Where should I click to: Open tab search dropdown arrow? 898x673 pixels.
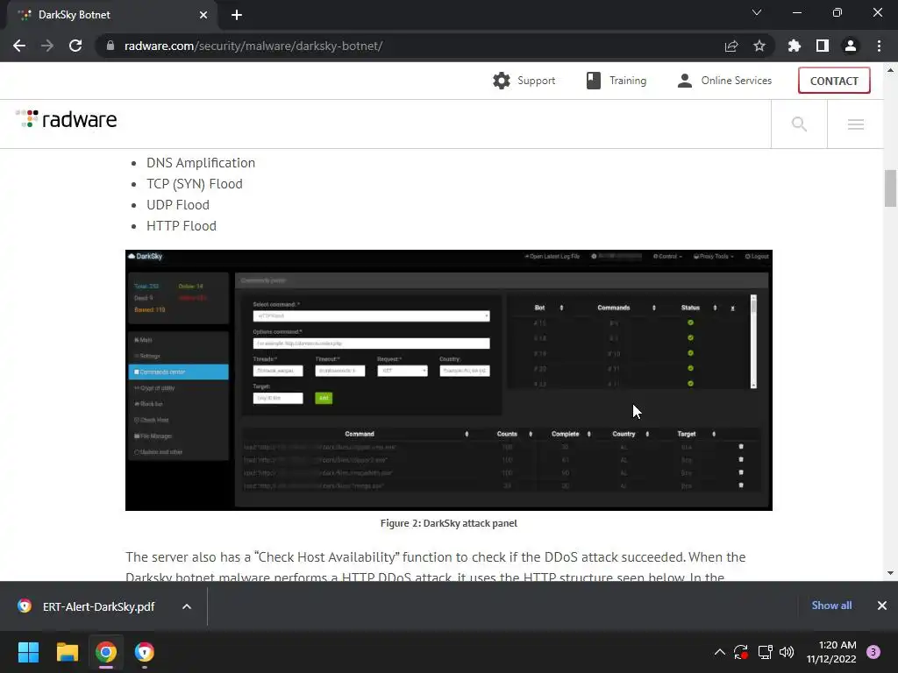tap(757, 12)
